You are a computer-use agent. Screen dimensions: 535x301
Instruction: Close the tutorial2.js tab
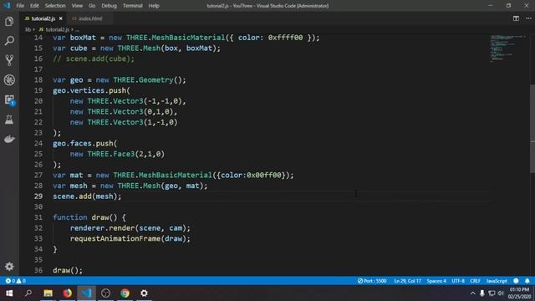tap(61, 18)
